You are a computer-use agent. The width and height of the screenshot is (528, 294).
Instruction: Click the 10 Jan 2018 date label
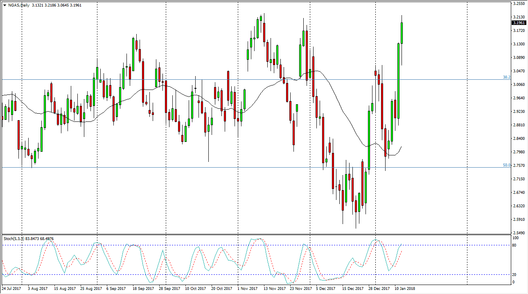[x=405, y=289]
